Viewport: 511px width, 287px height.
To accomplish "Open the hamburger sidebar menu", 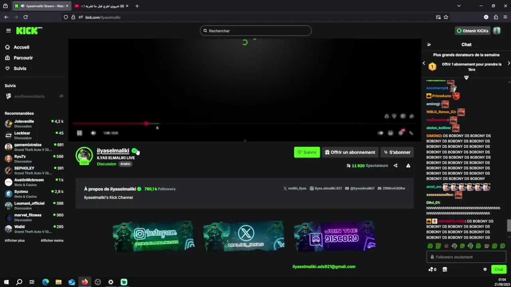I will pos(8,31).
